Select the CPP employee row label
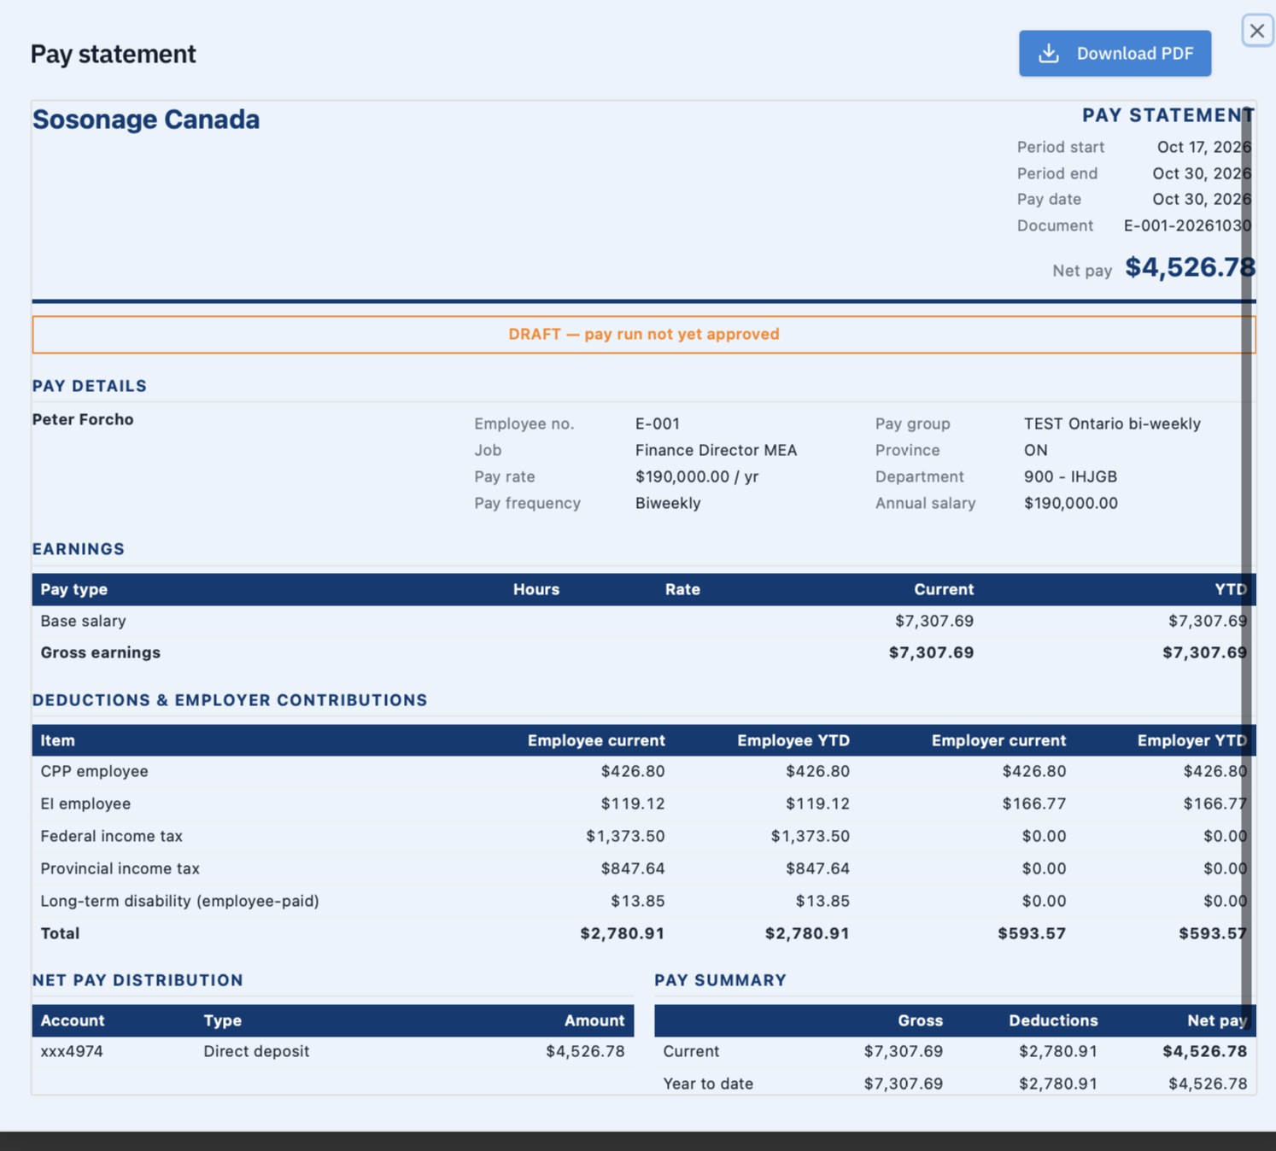The image size is (1276, 1151). pyautogui.click(x=94, y=771)
